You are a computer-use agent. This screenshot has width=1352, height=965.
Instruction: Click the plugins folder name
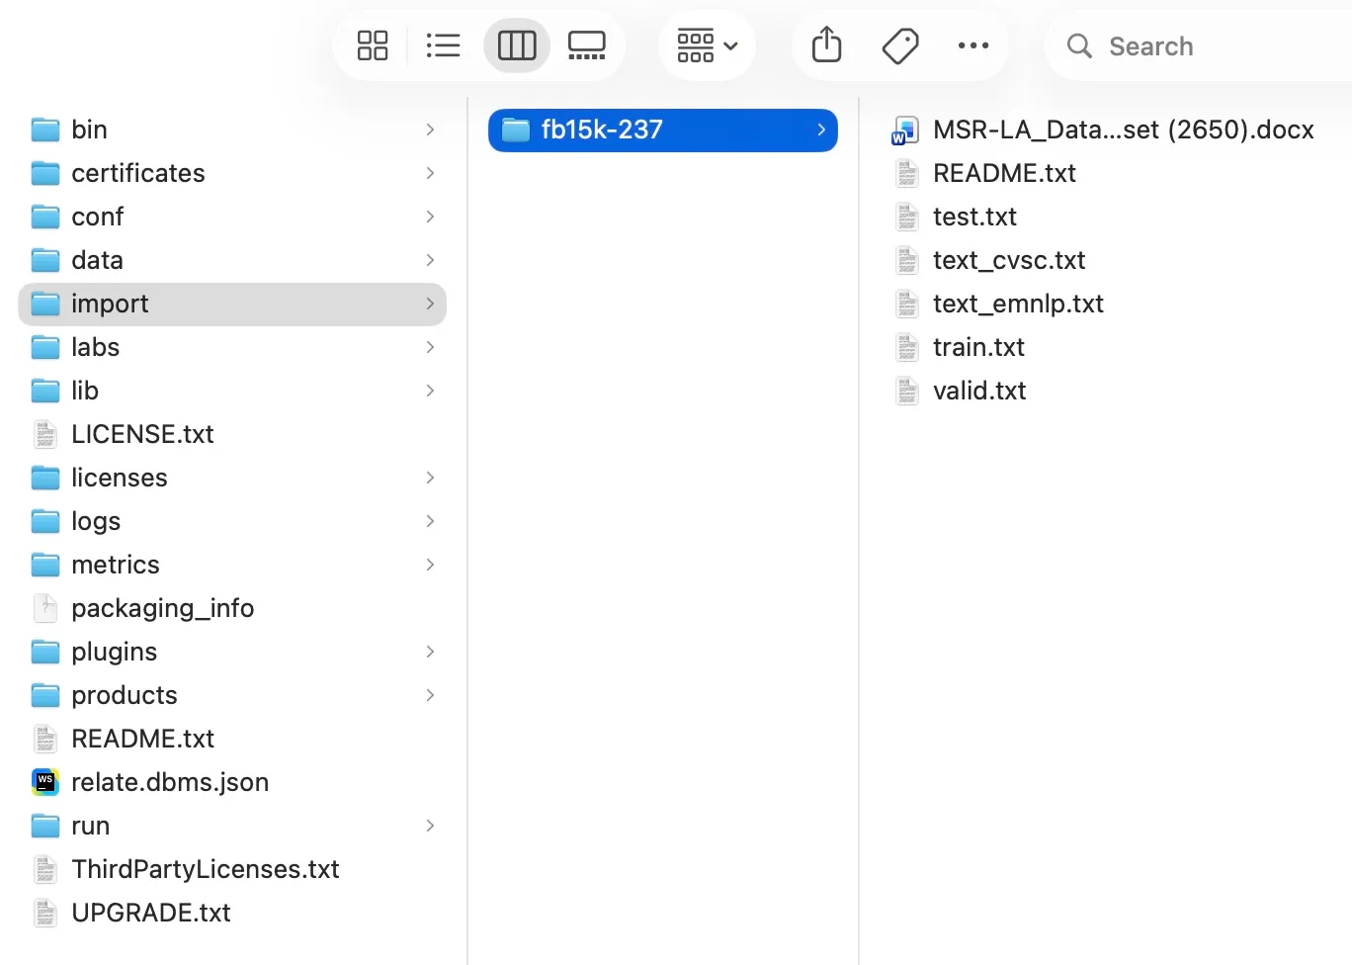115,653
